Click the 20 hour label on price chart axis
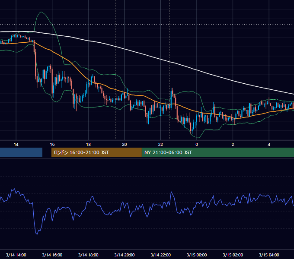 (x=125, y=145)
